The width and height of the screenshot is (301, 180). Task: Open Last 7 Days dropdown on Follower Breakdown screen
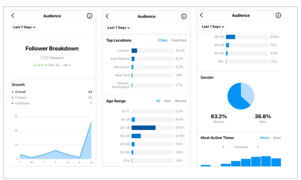coord(24,27)
